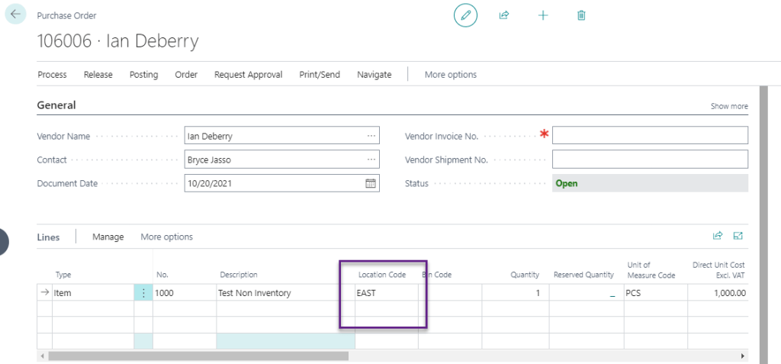781x364 pixels.
Task: Click the trash delete icon
Action: click(581, 15)
